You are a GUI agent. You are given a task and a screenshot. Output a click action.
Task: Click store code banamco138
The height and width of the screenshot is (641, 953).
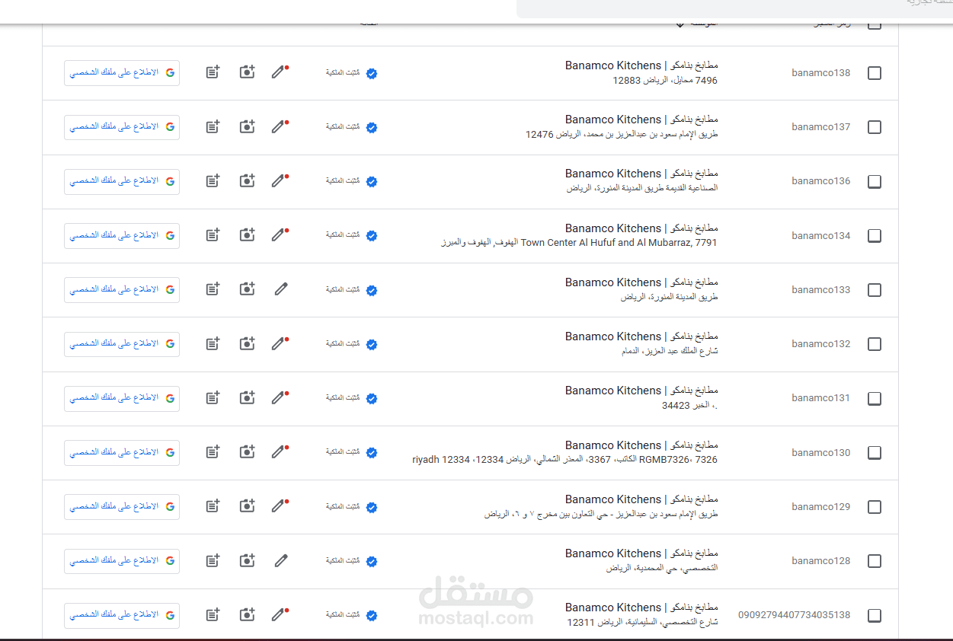(x=820, y=73)
